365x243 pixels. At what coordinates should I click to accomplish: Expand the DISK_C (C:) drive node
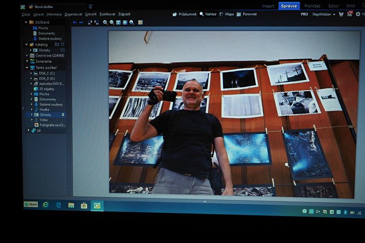pos(31,73)
